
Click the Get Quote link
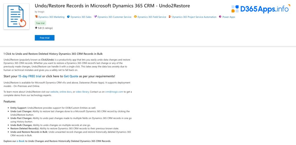point(71,76)
